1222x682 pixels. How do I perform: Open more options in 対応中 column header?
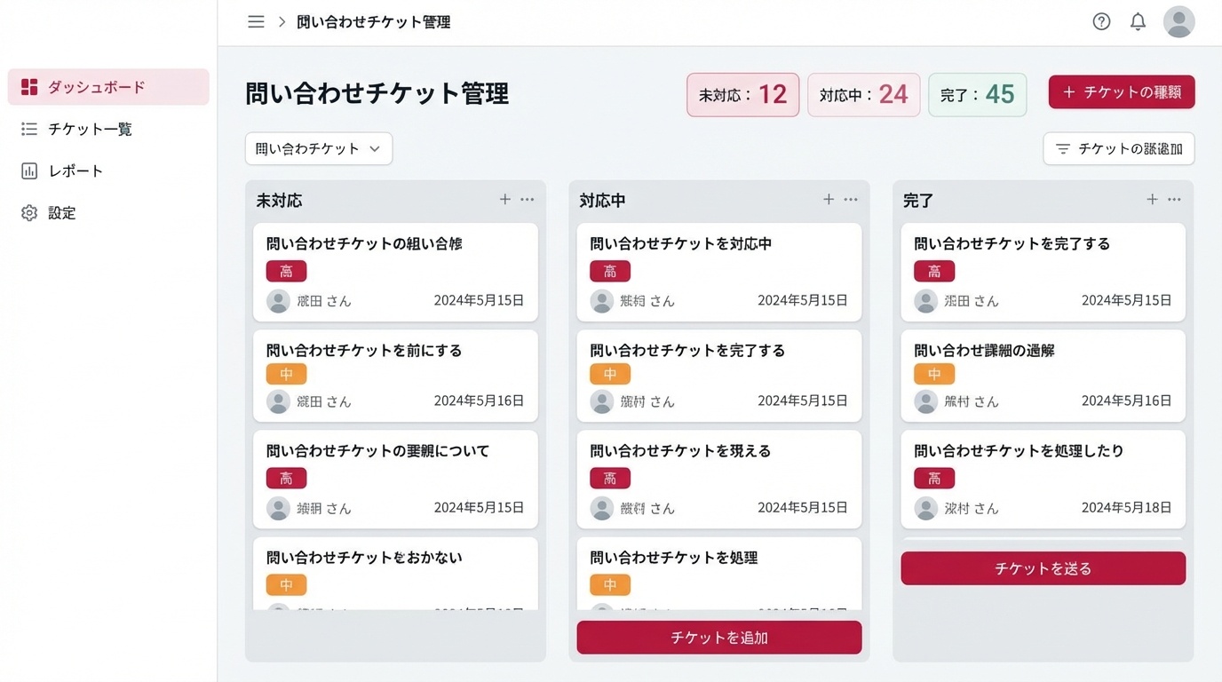point(851,200)
